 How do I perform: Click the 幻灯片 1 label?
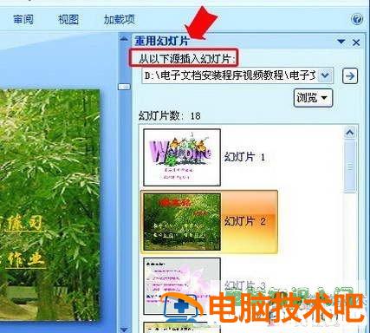click(x=244, y=157)
